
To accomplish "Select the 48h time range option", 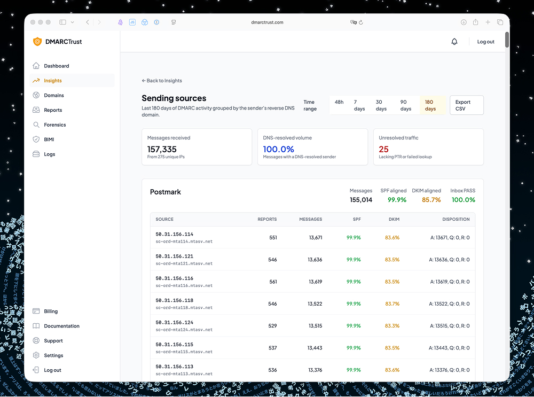I will (339, 102).
